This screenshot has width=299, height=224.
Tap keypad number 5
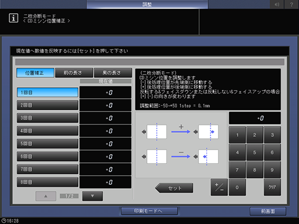pos(254,152)
